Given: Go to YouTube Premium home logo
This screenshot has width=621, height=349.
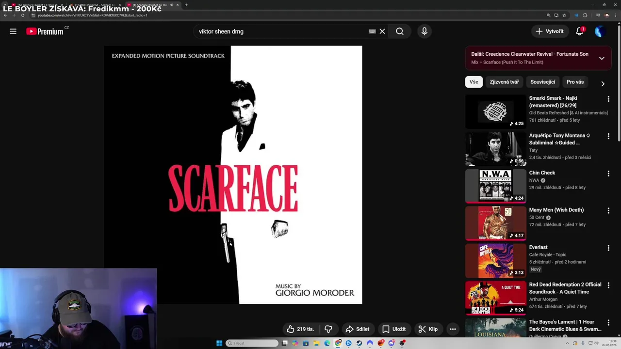Looking at the screenshot, I should click(44, 32).
